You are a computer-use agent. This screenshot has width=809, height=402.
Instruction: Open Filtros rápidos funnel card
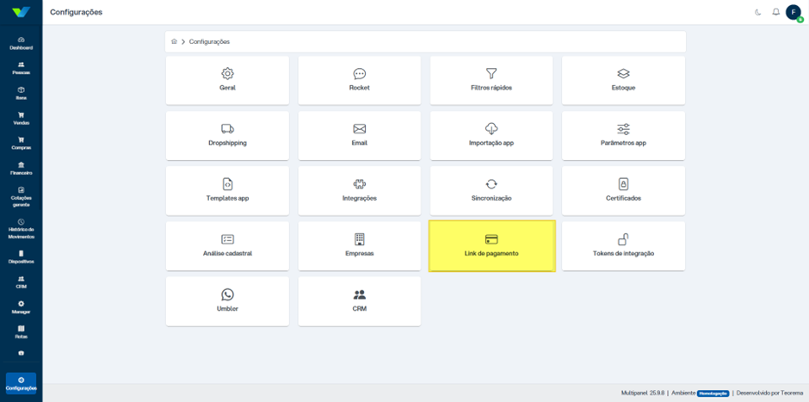point(491,80)
